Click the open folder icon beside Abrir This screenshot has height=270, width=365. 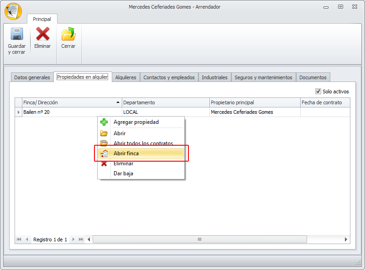click(x=104, y=133)
